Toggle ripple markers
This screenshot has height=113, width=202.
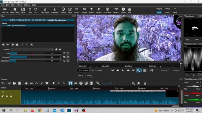91,83
